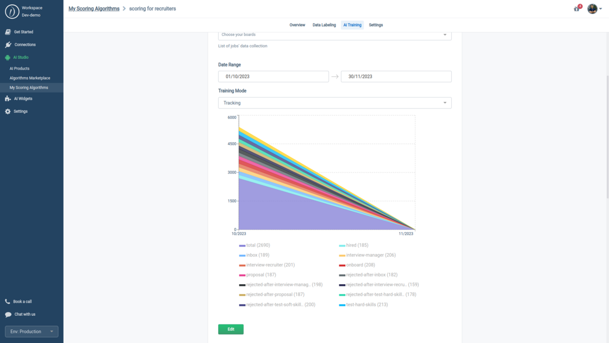Open the Env: Production selector
The width and height of the screenshot is (609, 343).
click(x=32, y=332)
